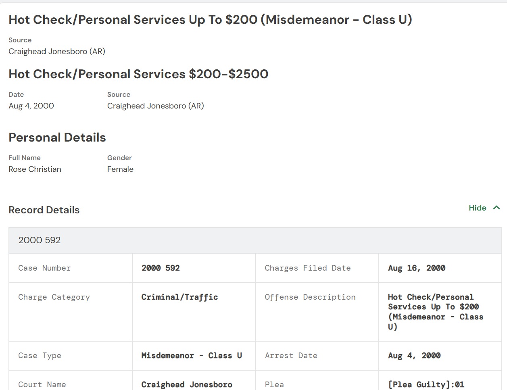Click the Record Details heading
This screenshot has height=390, width=507.
[44, 210]
